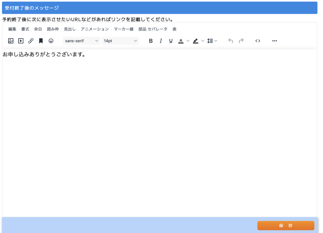Open the 14pt font size dropdown
This screenshot has height=233, width=323.
[x=120, y=41]
